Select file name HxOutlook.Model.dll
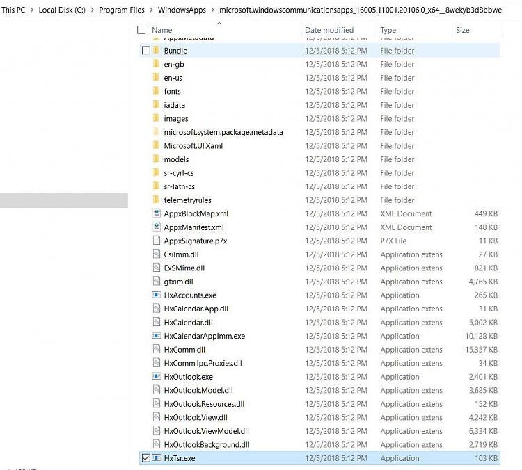Viewport: 522px width, 470px height. [198, 390]
